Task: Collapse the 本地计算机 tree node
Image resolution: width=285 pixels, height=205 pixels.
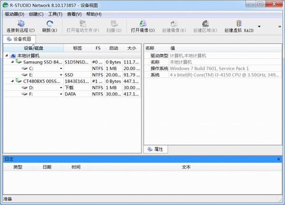Action: click(x=7, y=56)
